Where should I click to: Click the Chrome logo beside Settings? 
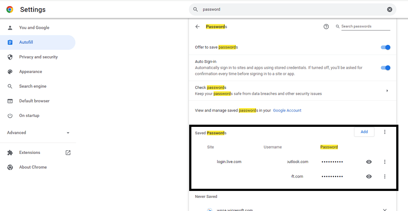pyautogui.click(x=10, y=10)
